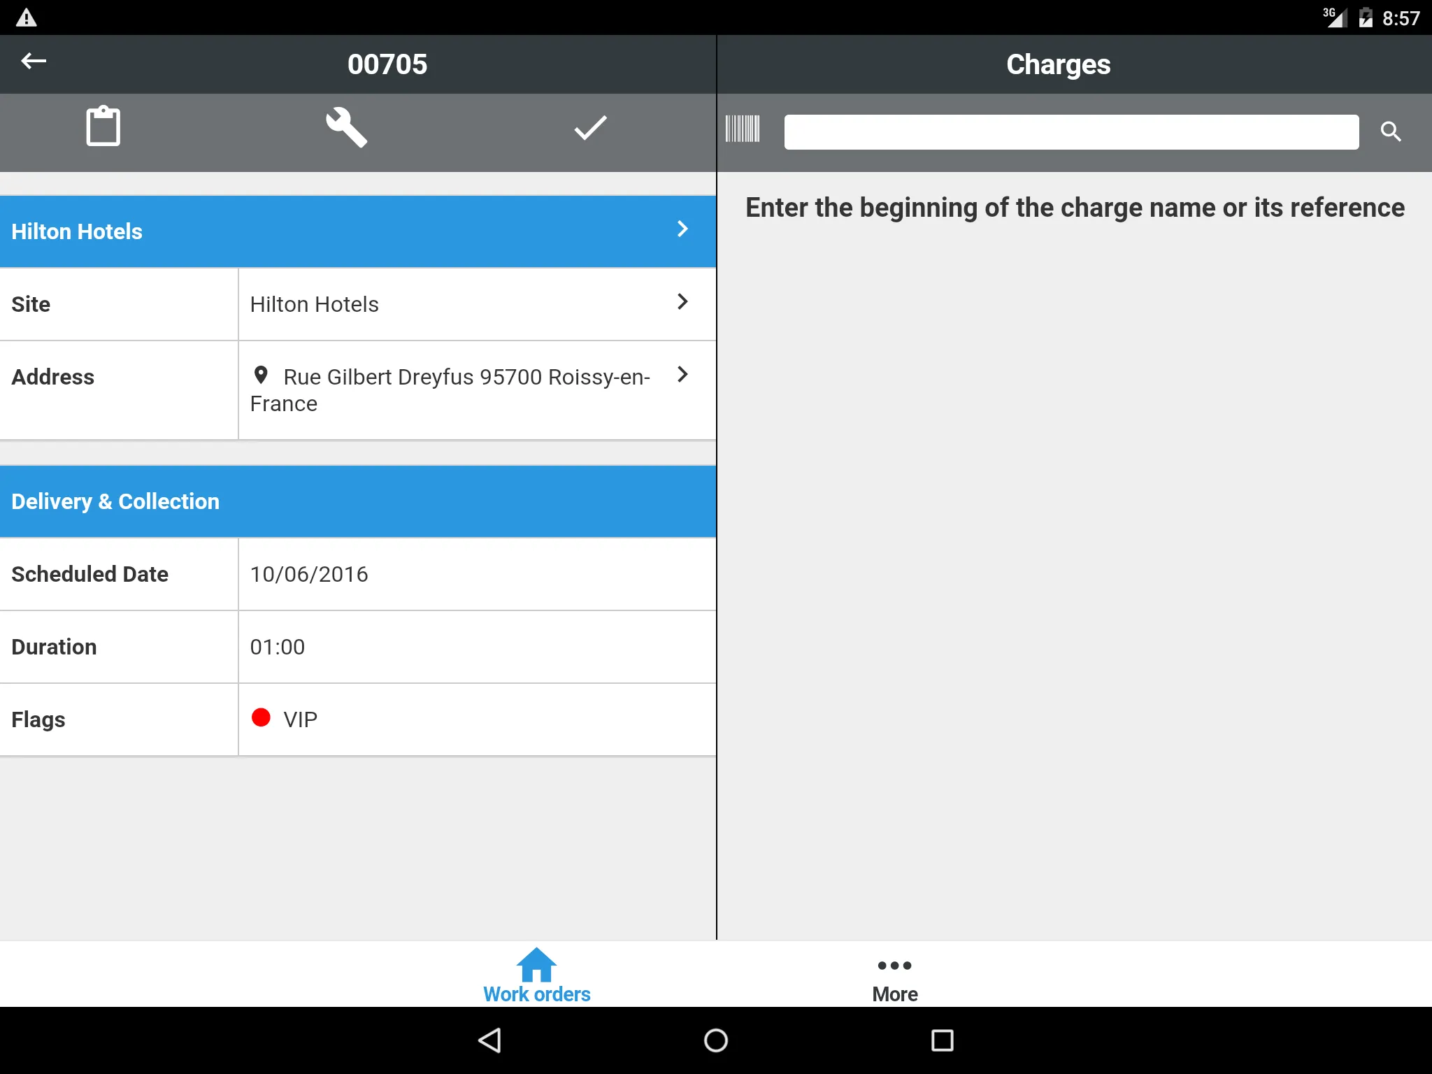1432x1074 pixels.
Task: Open the Hilton Hotels customer header
Action: point(358,231)
